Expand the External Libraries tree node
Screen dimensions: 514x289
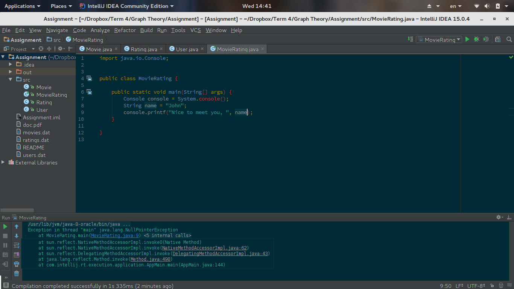tap(3, 163)
